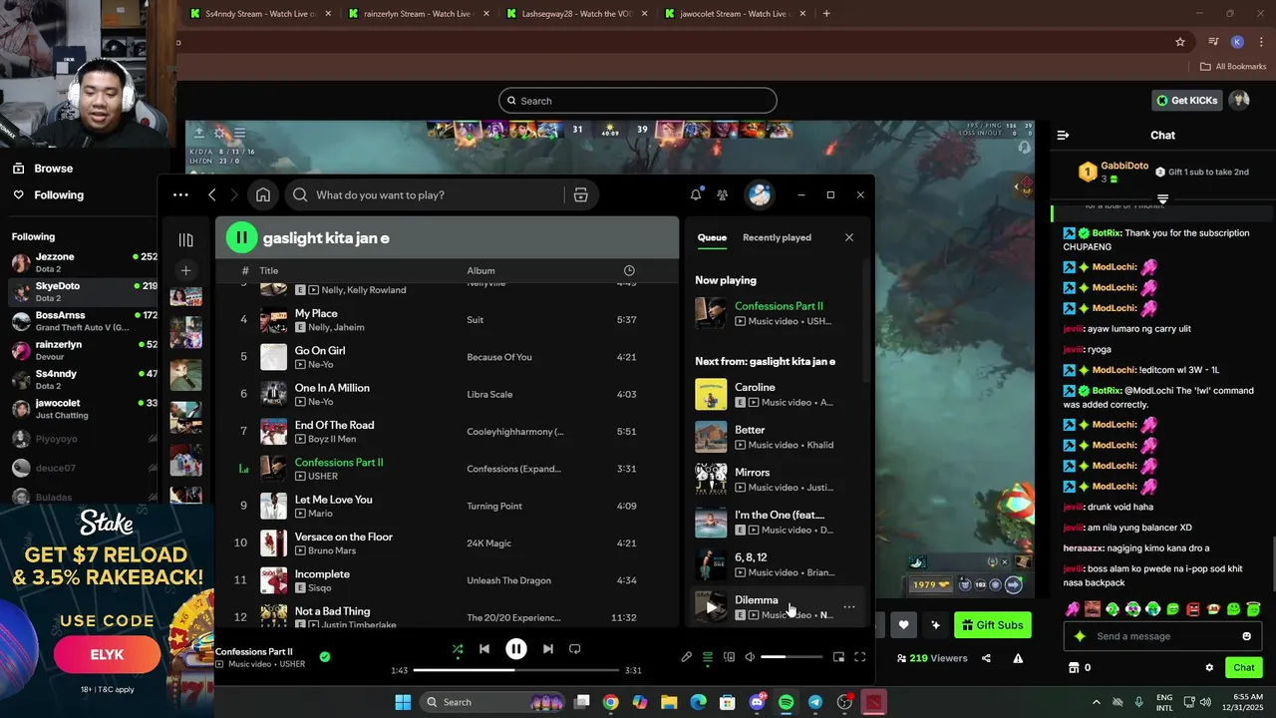This screenshot has width=1276, height=718.
Task: Click the sparkle subscribe button on Kick
Action: pyautogui.click(x=935, y=625)
